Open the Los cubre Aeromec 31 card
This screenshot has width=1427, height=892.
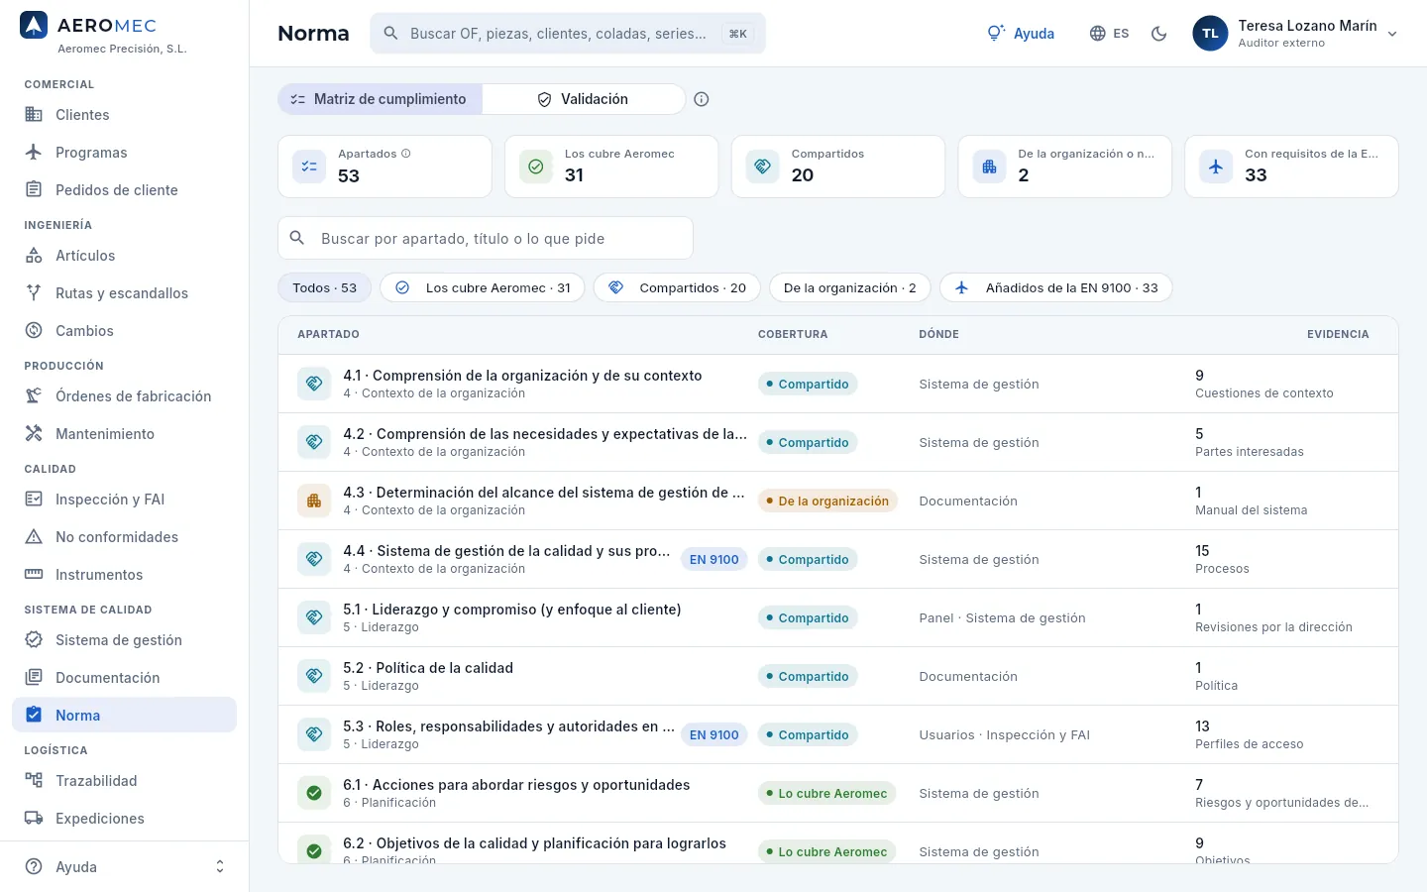611,167
